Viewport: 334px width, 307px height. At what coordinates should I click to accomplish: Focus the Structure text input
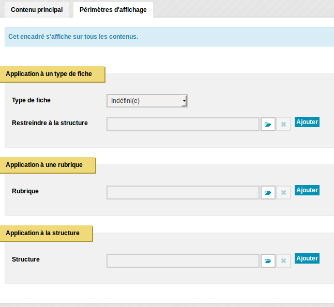tap(183, 261)
